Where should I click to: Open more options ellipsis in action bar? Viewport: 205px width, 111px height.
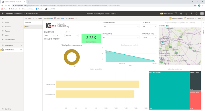pos(76,18)
